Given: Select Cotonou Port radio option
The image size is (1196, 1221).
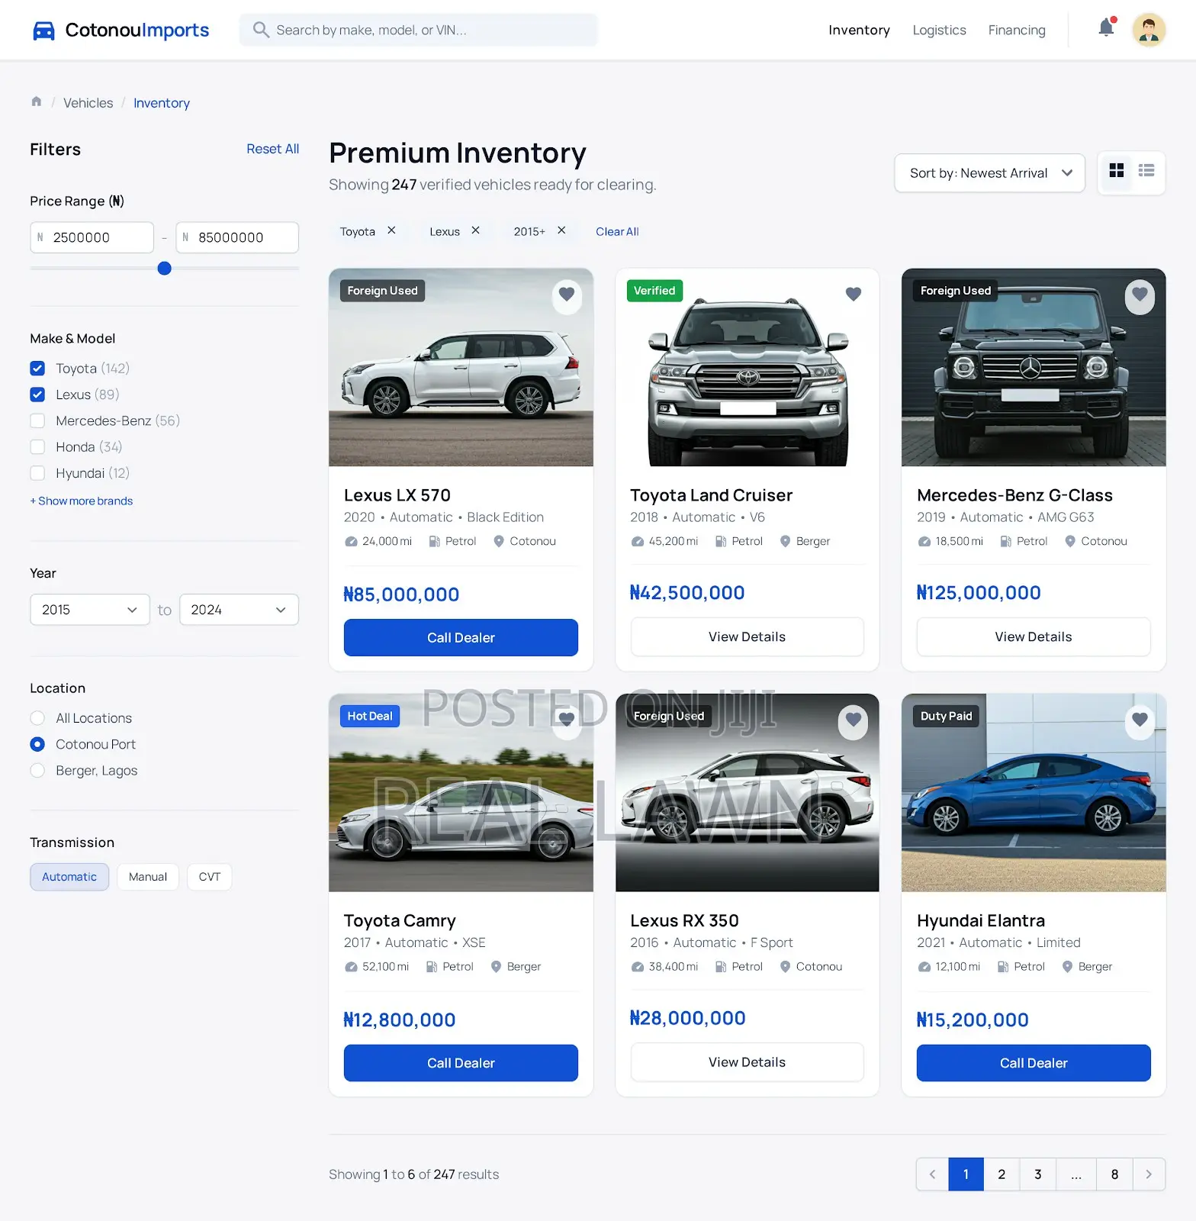Looking at the screenshot, I should click(x=37, y=744).
